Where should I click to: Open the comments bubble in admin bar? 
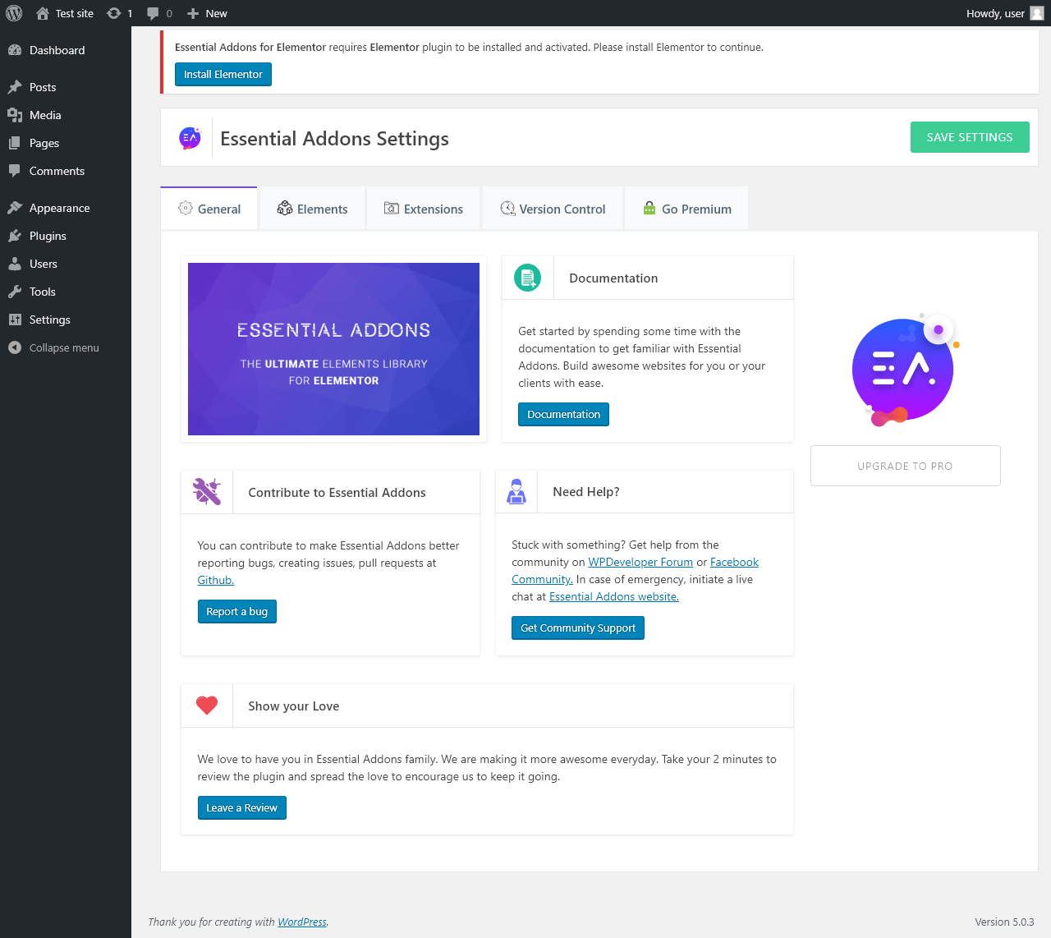(x=153, y=13)
